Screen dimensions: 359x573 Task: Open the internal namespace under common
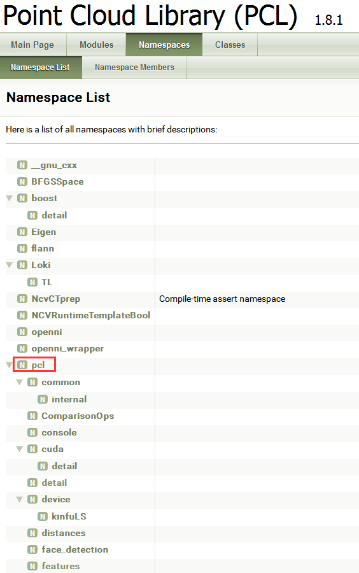point(69,399)
